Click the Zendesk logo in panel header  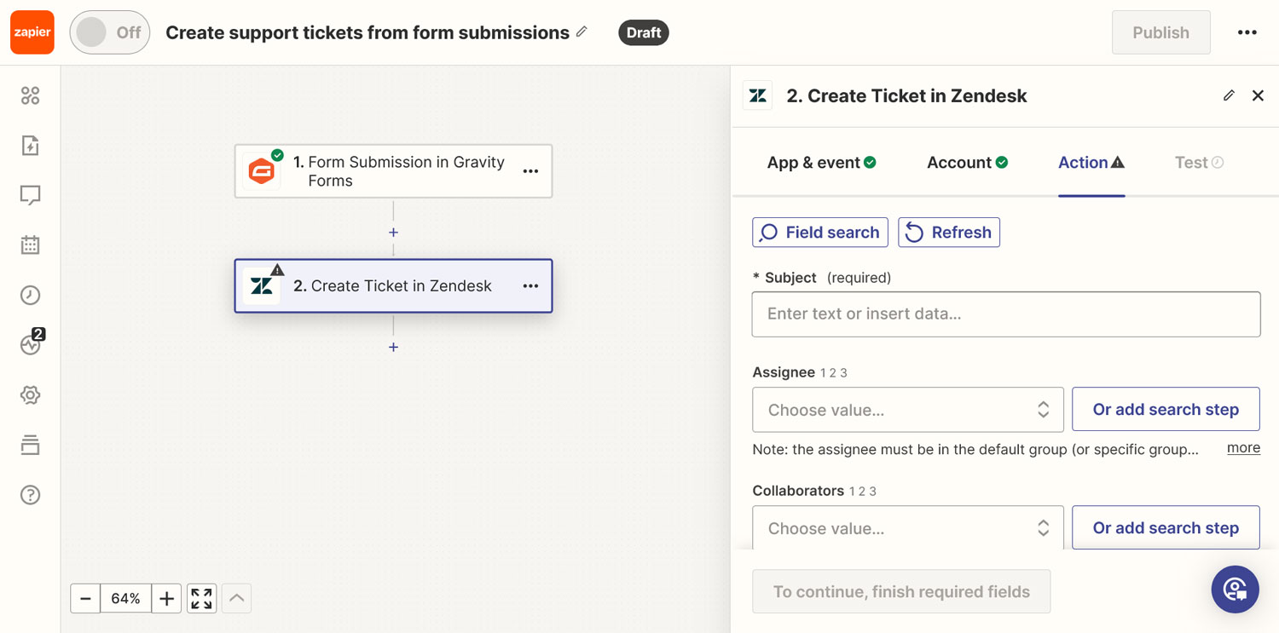(x=758, y=95)
